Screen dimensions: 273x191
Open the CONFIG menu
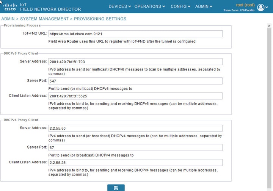click(180, 6)
